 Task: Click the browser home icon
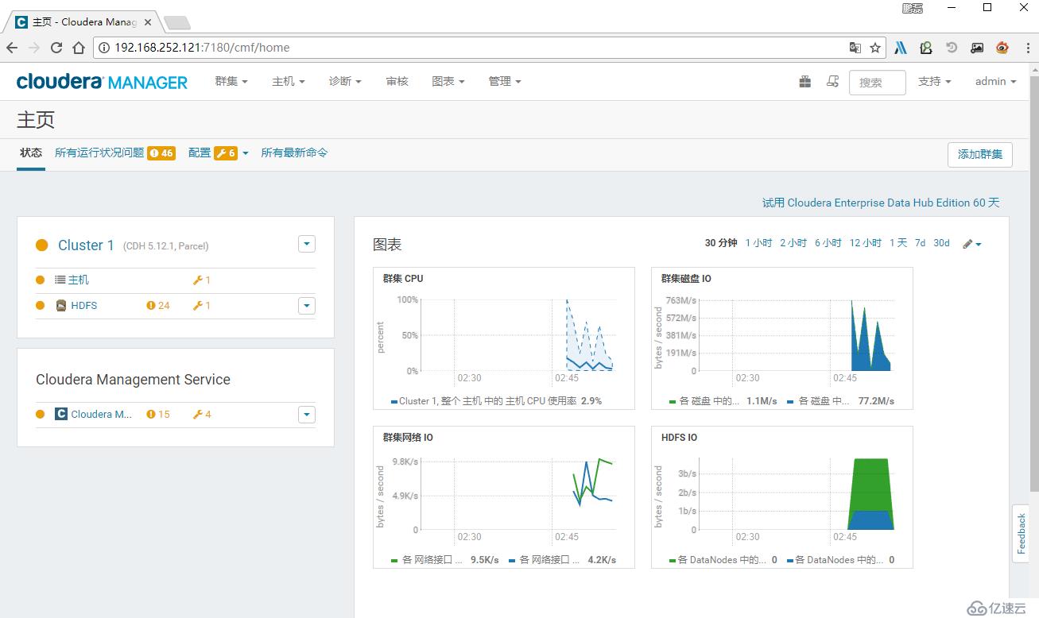79,48
